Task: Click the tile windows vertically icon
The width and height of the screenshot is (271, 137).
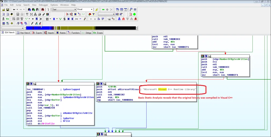Action: click(x=125, y=10)
